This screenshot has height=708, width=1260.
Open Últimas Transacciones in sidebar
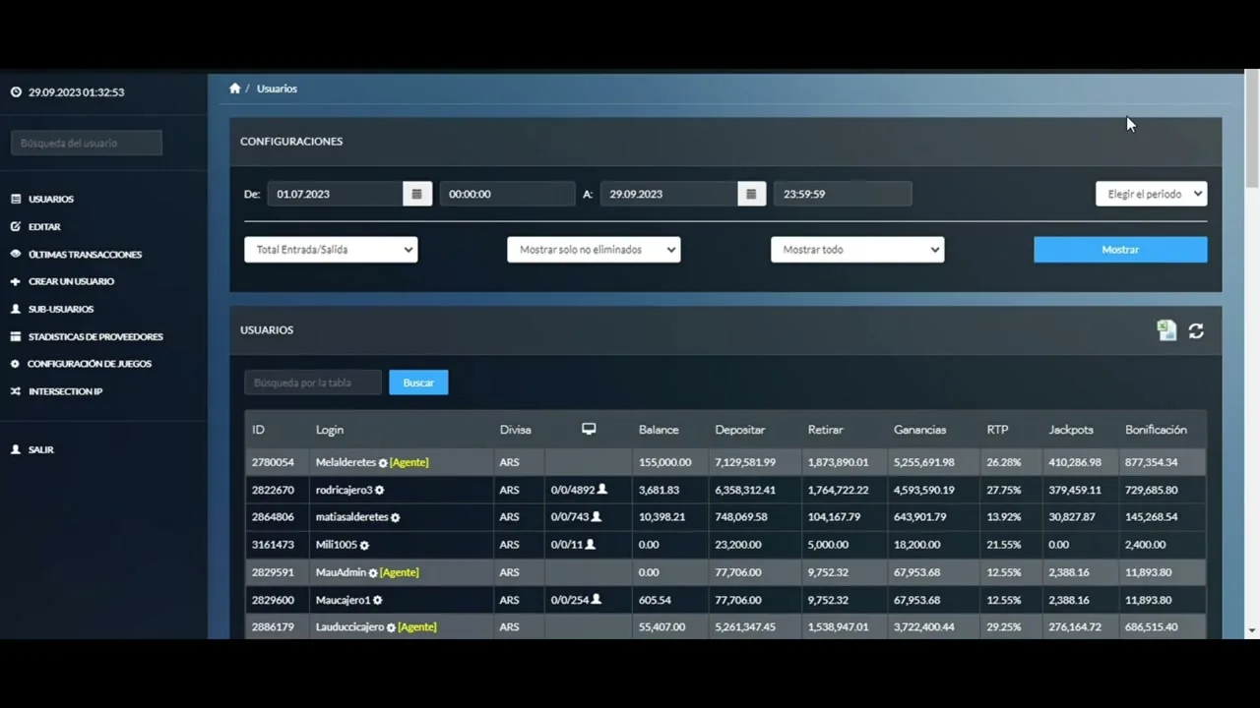tap(85, 254)
